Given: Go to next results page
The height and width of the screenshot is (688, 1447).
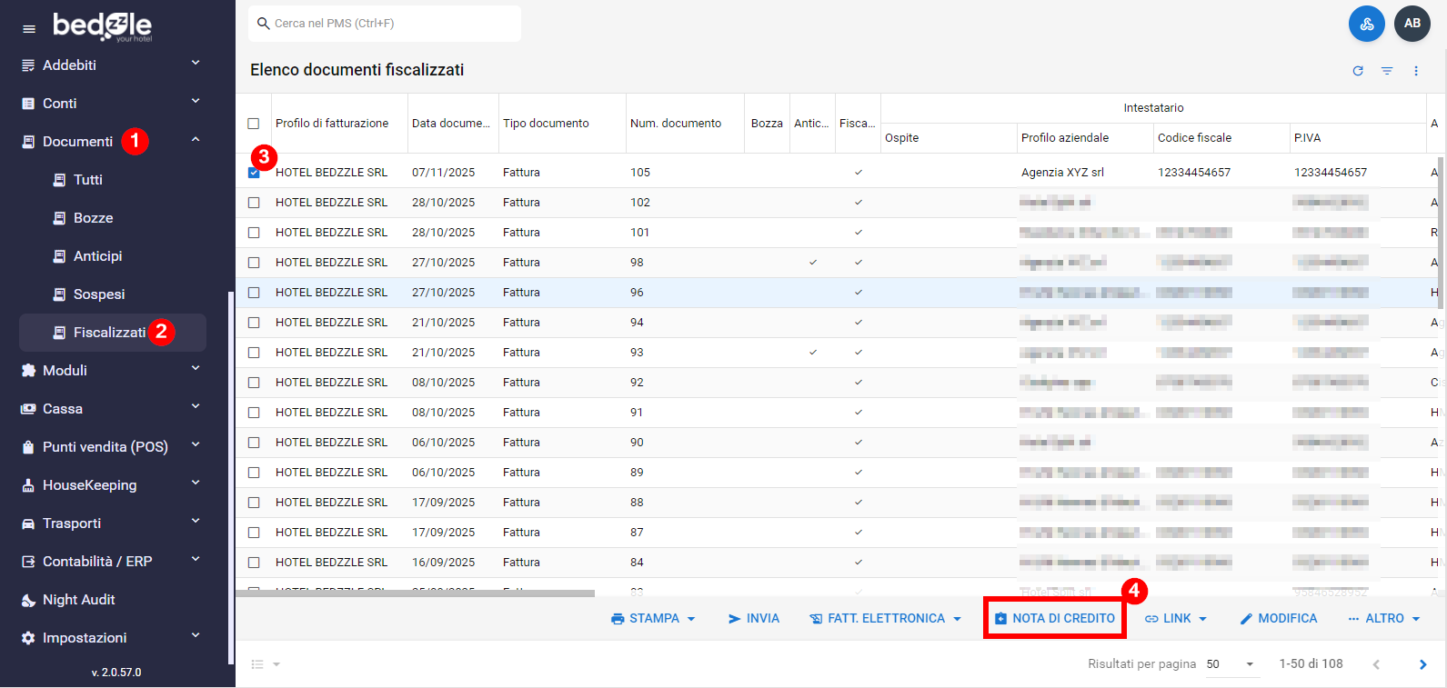Looking at the screenshot, I should pos(1422,664).
